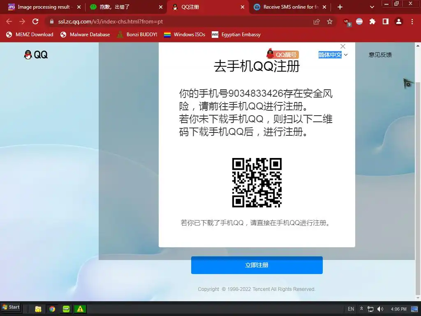Open a new browser tab
421x316 pixels.
(x=340, y=7)
